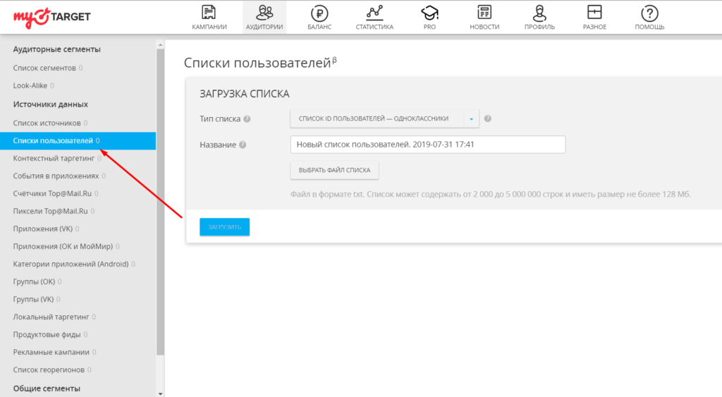Open the Баланс ruble icon
The width and height of the screenshot is (722, 397).
pyautogui.click(x=319, y=13)
